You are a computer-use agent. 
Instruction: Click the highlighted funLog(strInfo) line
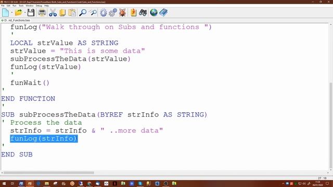(x=44, y=139)
